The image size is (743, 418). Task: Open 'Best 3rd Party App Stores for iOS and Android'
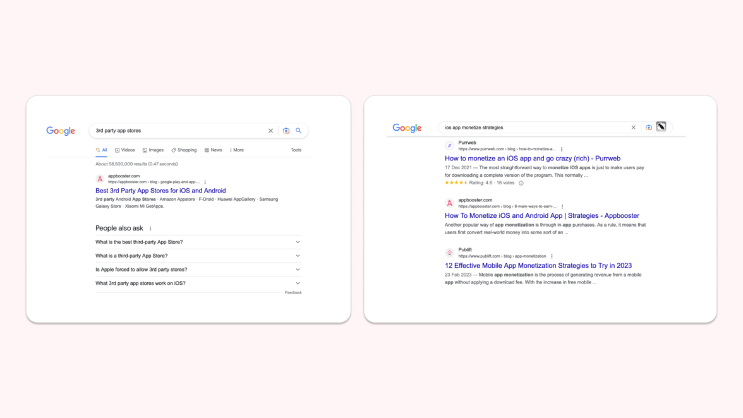click(160, 191)
